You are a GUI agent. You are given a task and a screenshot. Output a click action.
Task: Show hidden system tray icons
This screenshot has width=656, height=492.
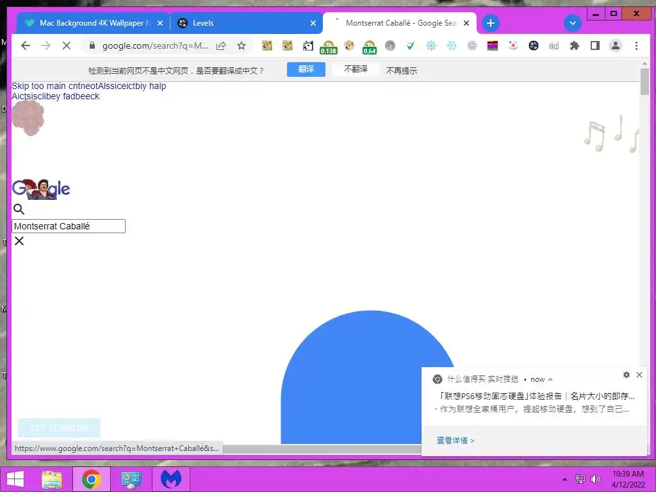point(564,479)
